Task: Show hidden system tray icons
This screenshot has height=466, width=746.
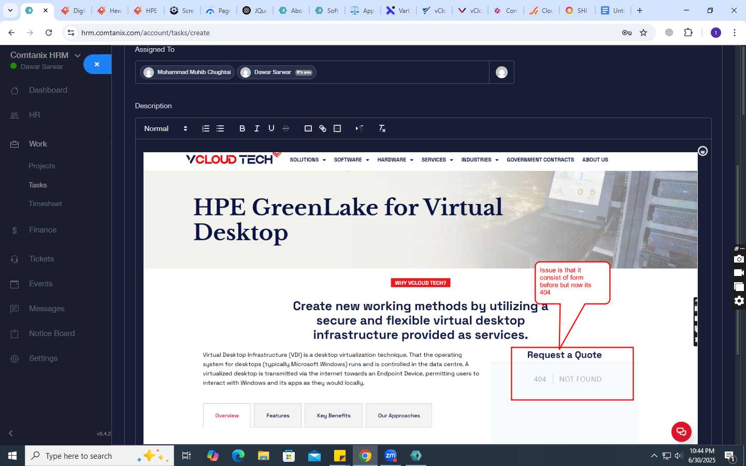Action: coord(654,456)
